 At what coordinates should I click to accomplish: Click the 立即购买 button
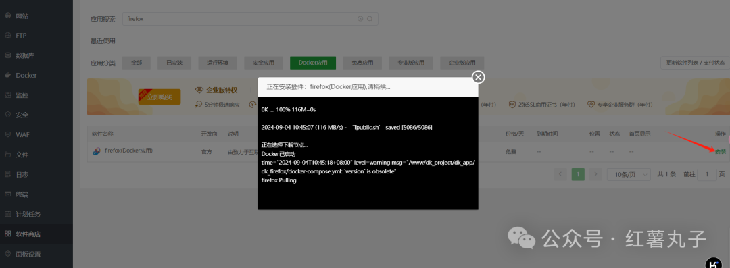point(160,97)
